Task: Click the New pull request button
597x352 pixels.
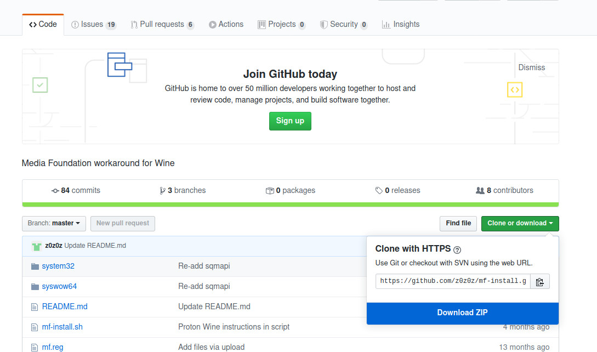Action: coord(123,223)
